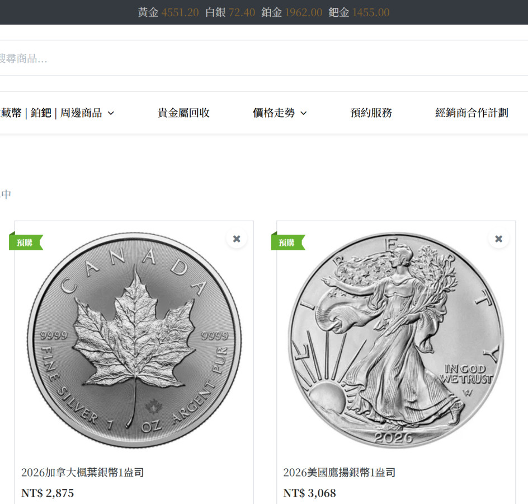Screen dimensions: 528x504
Task: Open the 價格走勢 menu
Action: click(274, 113)
